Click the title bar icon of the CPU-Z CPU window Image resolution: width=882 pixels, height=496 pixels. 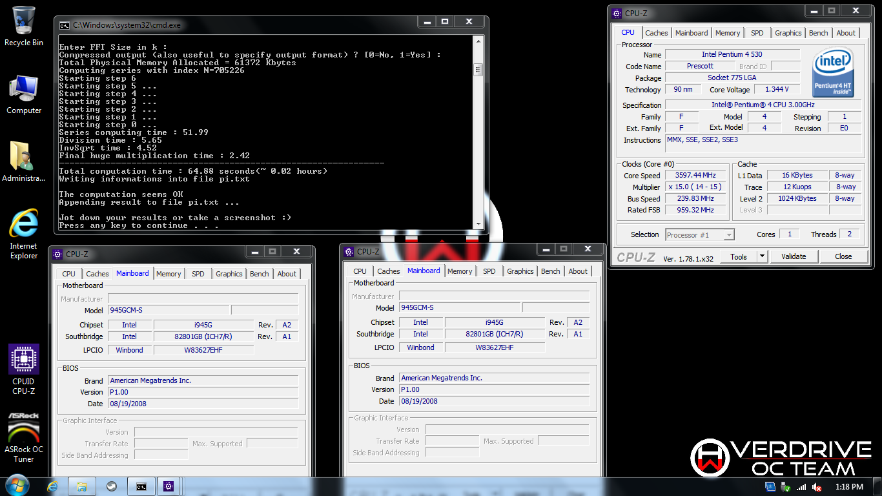click(x=617, y=13)
